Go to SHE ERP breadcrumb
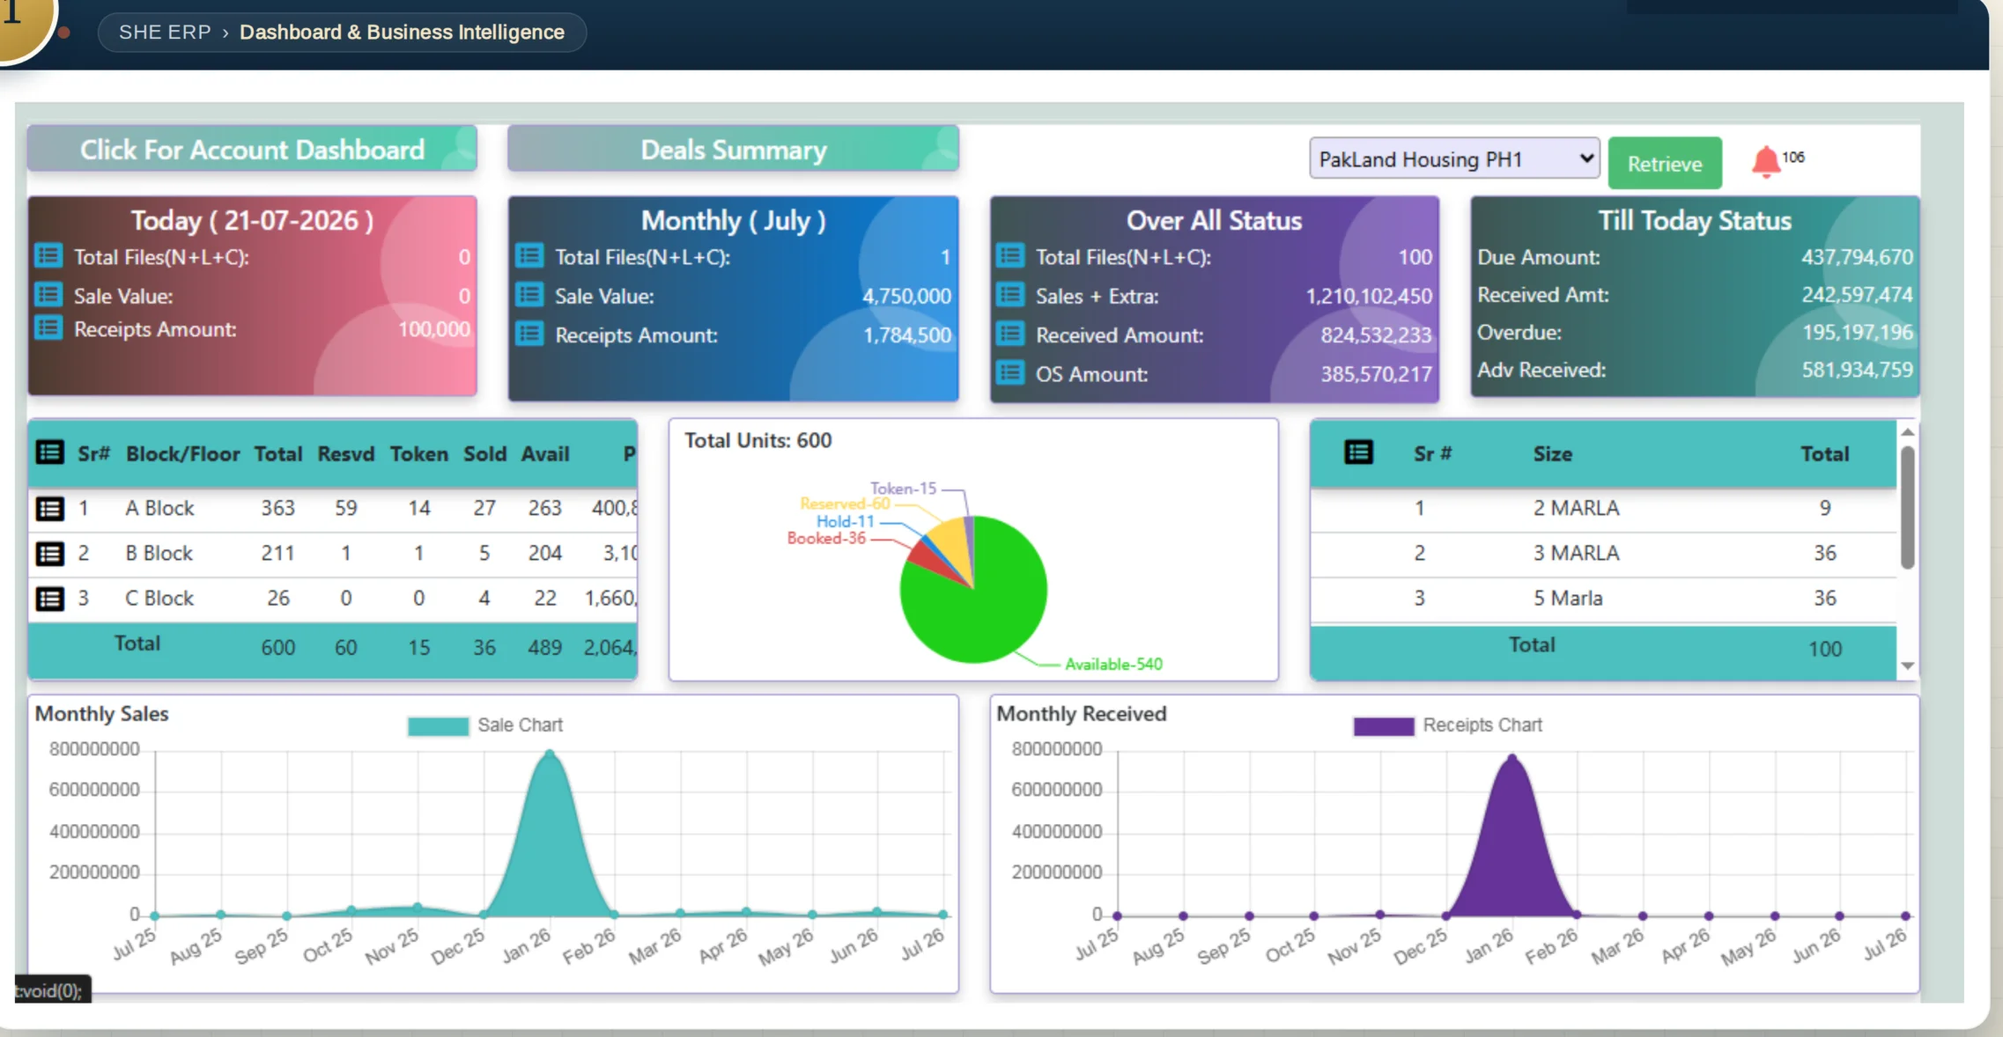Screen dimensions: 2003x1037 coord(165,32)
